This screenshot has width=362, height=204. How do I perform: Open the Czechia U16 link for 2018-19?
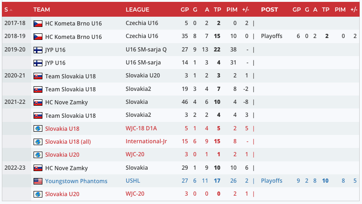(x=142, y=37)
